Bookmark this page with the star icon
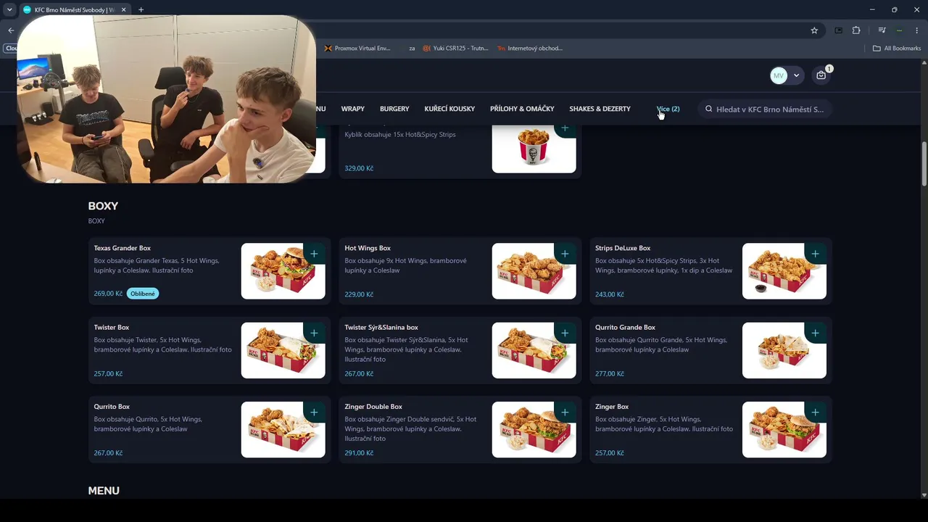Screen dimensions: 928x522 [x=814, y=30]
